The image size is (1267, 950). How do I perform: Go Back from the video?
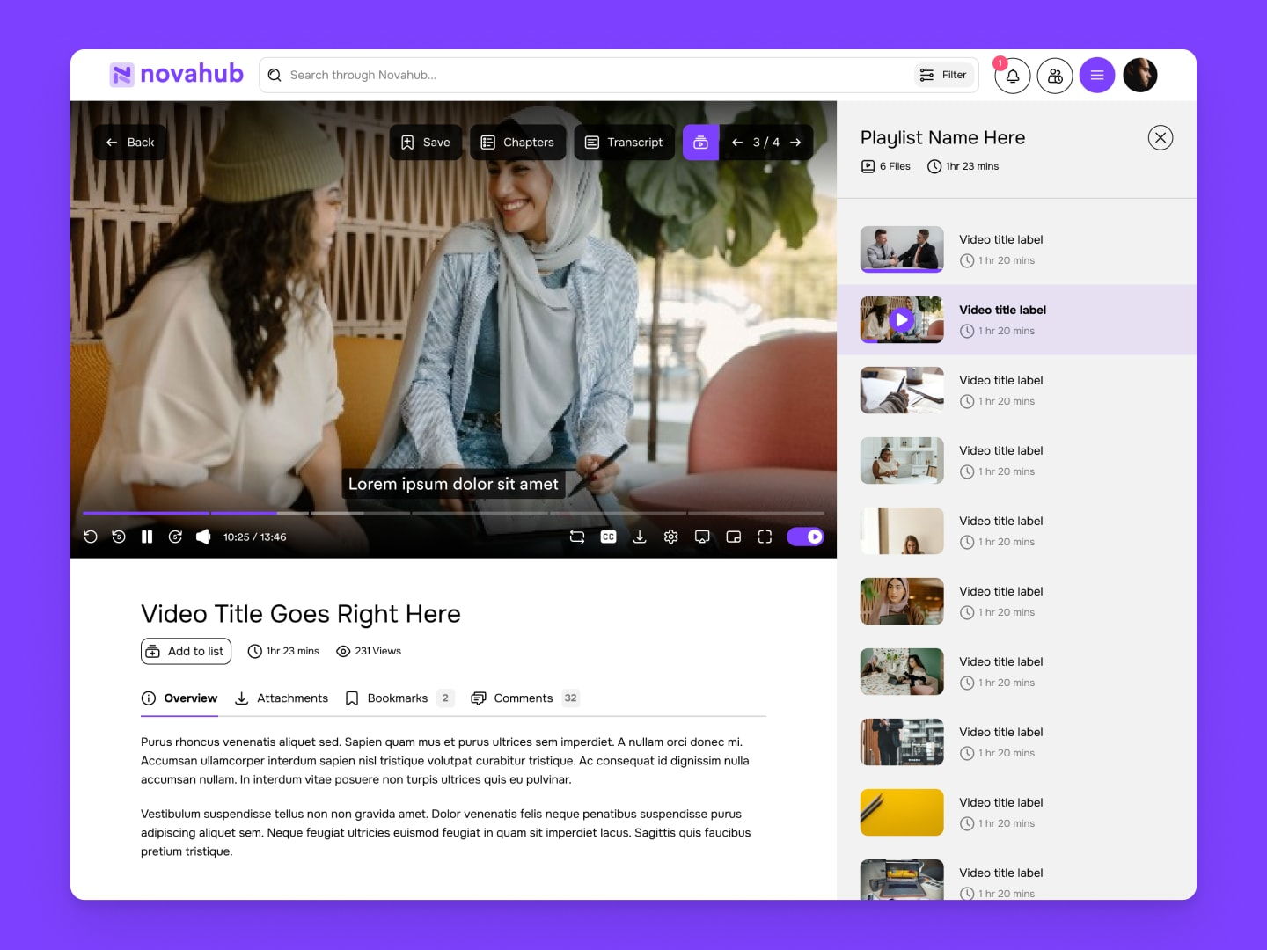tap(130, 142)
